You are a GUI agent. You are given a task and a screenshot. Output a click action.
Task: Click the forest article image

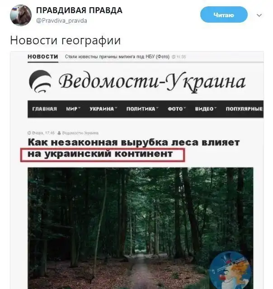click(x=141, y=228)
